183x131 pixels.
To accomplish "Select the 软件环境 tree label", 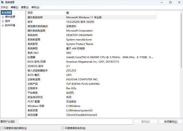I will tap(10, 25).
